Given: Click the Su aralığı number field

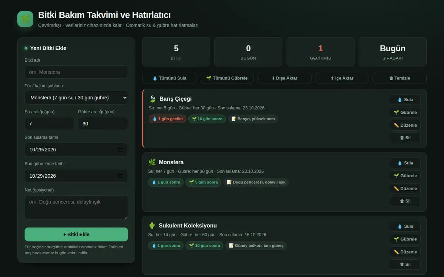Looking at the screenshot, I should 50,124.
